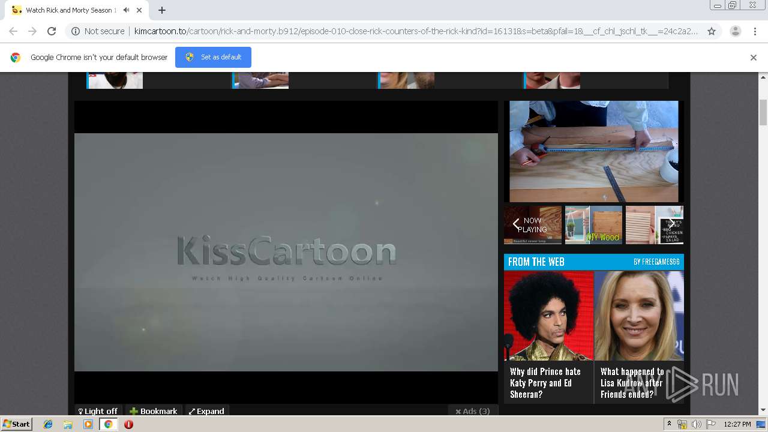Viewport: 768px width, 432px height.
Task: Open the network tray icon
Action: coord(682,424)
